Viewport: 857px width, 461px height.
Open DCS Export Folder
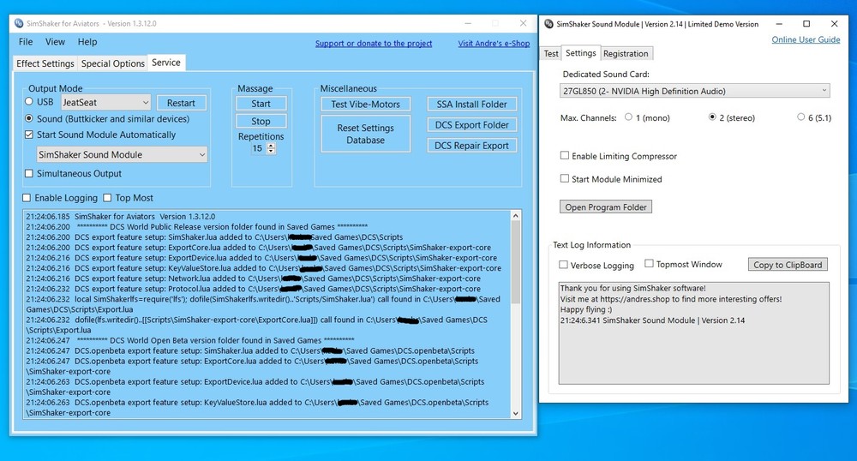(x=471, y=124)
